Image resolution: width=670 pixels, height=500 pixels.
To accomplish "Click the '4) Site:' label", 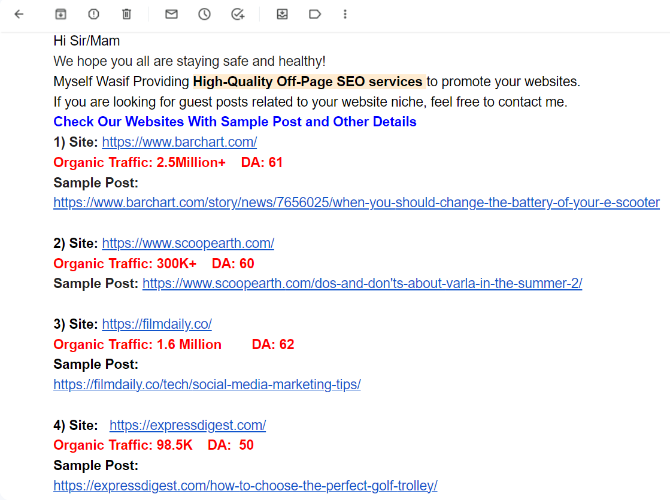I will click(x=75, y=425).
